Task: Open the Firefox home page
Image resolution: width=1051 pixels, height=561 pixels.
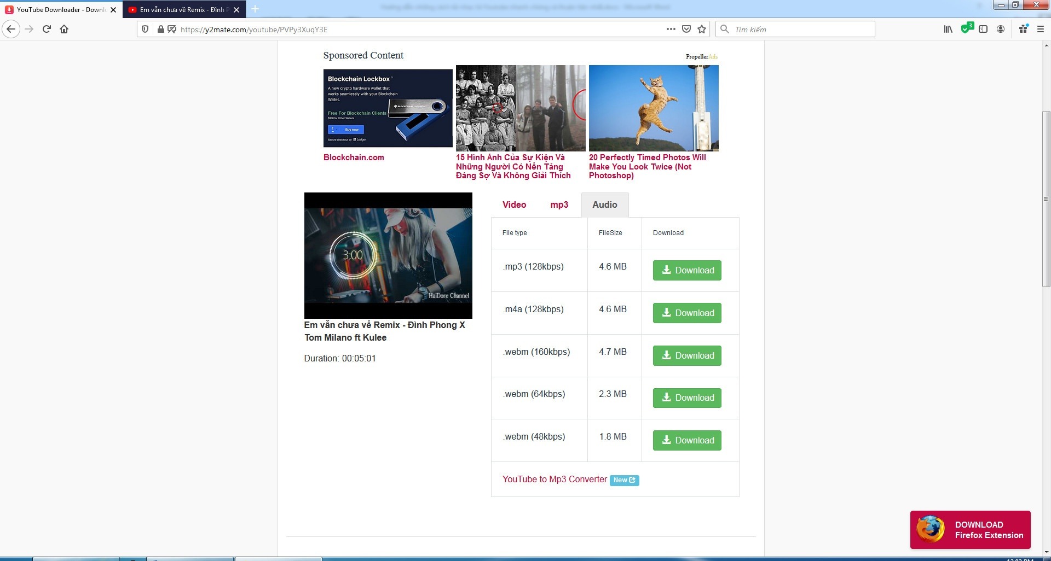Action: tap(64, 29)
